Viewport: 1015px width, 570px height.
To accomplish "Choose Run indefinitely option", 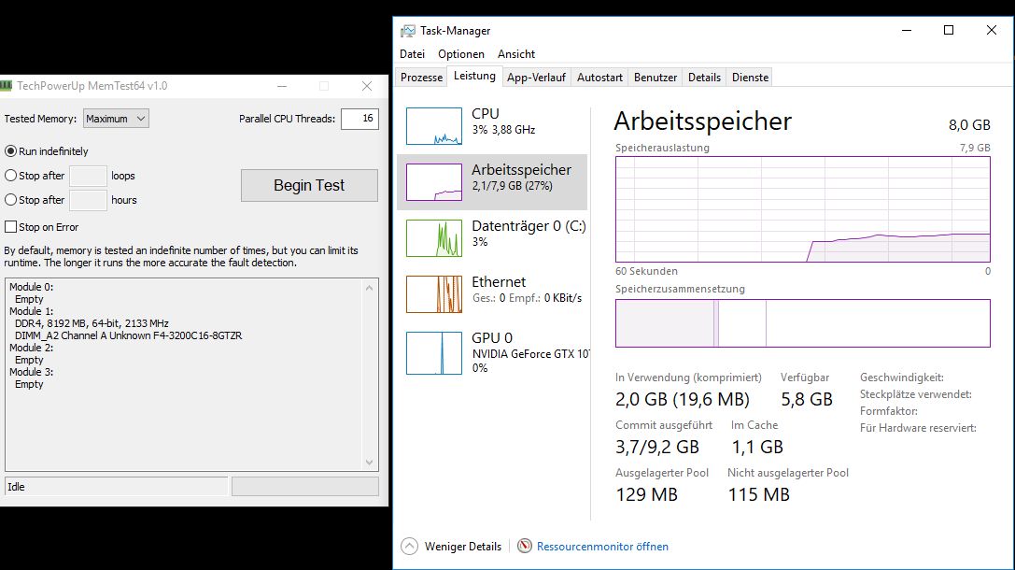I will coord(10,151).
